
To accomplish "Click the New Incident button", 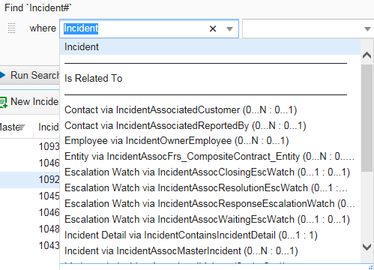I will (29, 102).
